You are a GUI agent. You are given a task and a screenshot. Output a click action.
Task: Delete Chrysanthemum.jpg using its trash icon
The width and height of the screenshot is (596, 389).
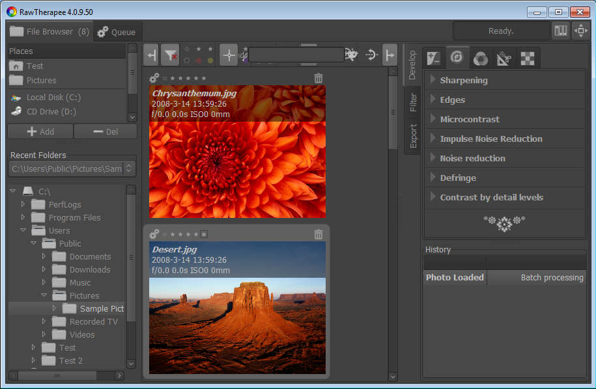(318, 78)
